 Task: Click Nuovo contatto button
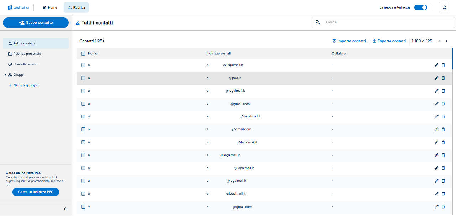[x=36, y=22]
